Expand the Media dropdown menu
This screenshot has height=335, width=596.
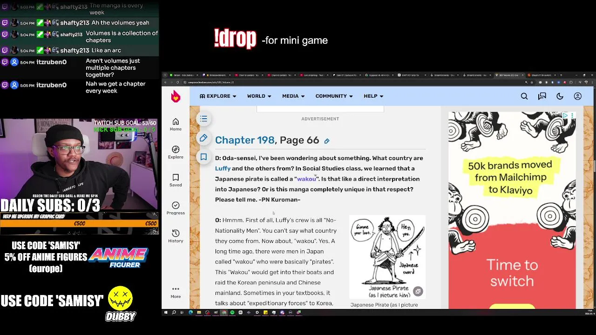pyautogui.click(x=293, y=96)
